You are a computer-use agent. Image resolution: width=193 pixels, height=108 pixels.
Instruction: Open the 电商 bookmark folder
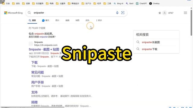[x=50, y=4]
